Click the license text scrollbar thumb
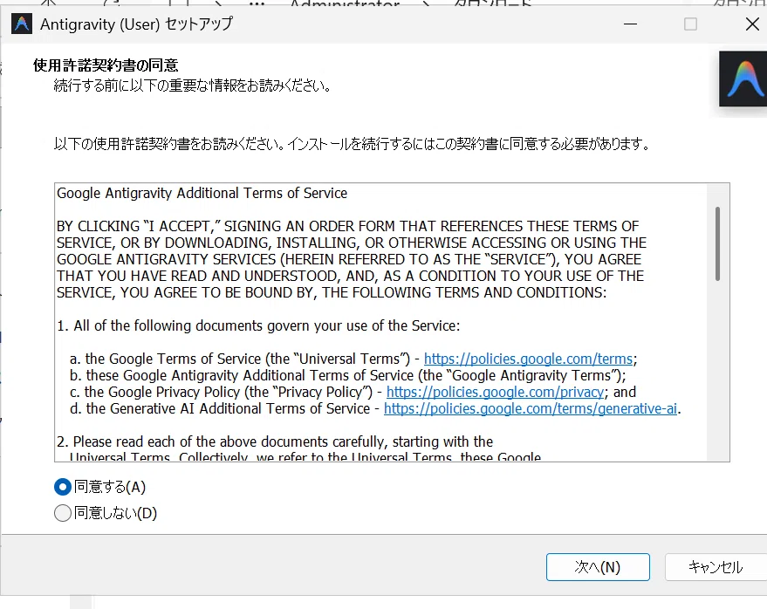Screen dimensions: 767x609 tap(717, 243)
